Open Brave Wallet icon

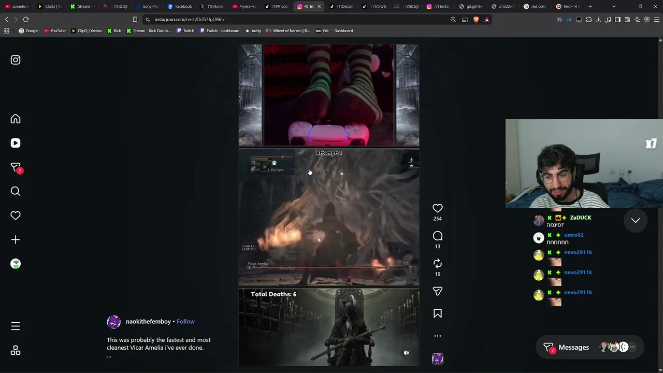tap(627, 20)
